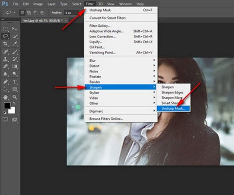Open the View menu
This screenshot has width=234, height=195.
point(111,4)
